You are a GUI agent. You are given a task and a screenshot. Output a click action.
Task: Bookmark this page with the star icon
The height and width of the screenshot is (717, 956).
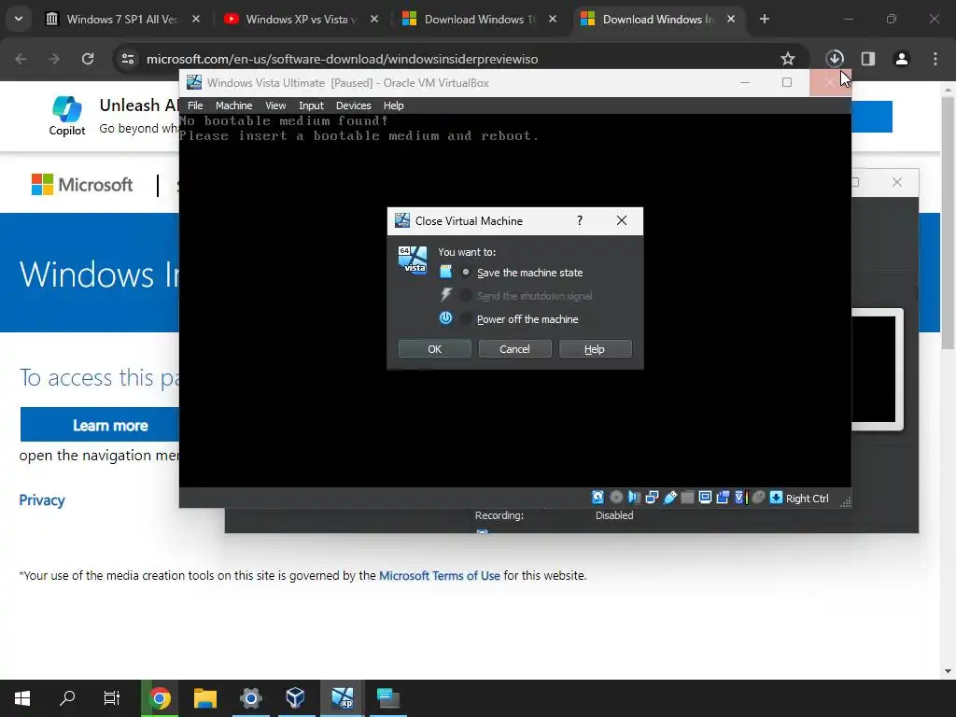click(788, 59)
